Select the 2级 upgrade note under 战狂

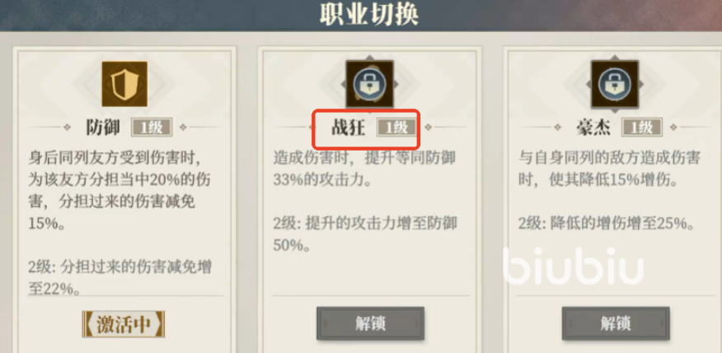click(x=364, y=234)
